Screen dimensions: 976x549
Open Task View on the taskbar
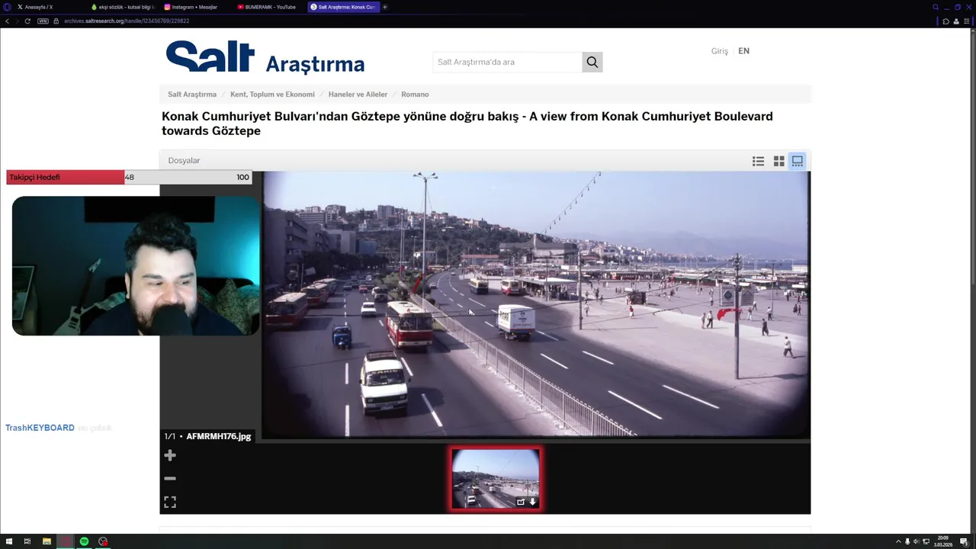pos(27,541)
